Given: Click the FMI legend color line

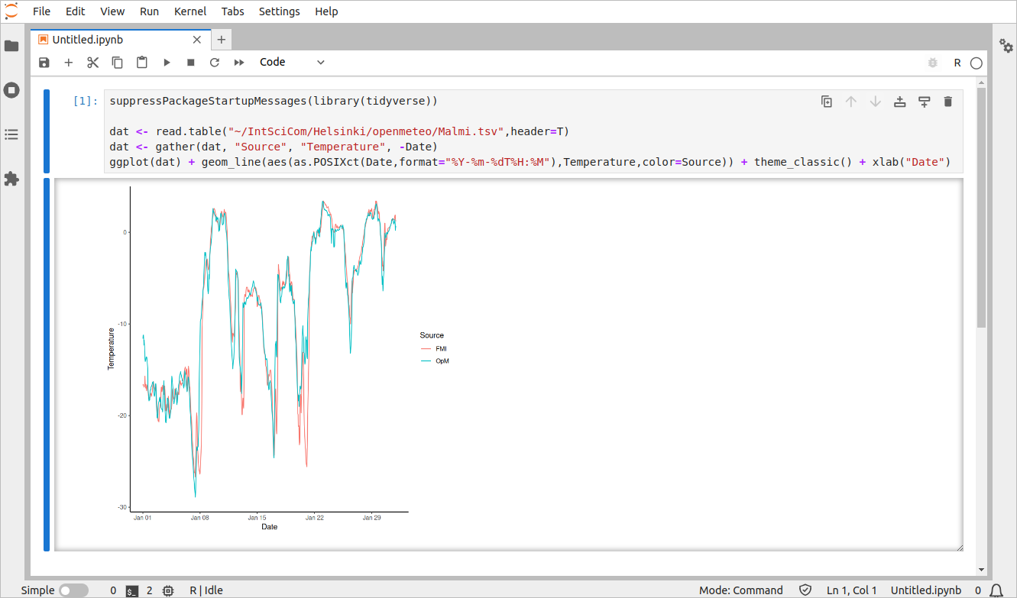Looking at the screenshot, I should coord(426,349).
